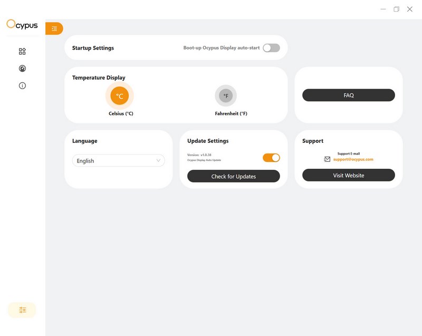Open the dashboard grid page in sidebar
The height and width of the screenshot is (336, 422).
point(22,52)
